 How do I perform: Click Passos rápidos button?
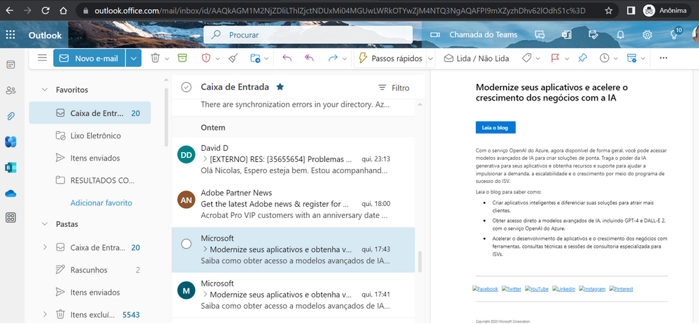tap(390, 58)
